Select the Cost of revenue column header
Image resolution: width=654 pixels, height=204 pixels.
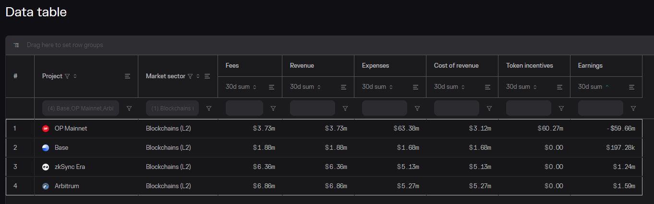pos(456,66)
